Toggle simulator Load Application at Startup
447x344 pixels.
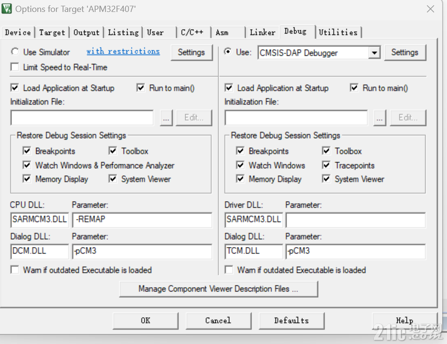pos(14,87)
